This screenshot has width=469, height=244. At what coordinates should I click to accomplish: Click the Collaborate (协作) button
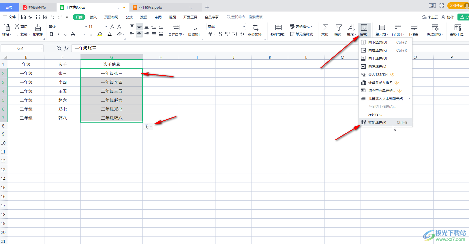point(448,17)
